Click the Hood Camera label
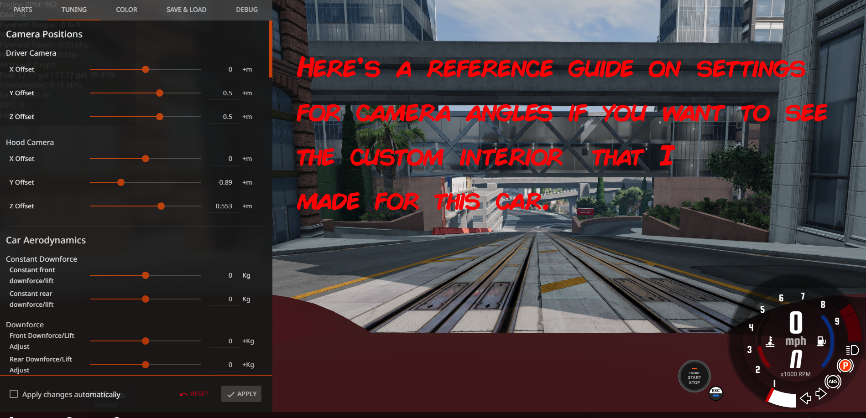Screen dimensions: 866x418 (30, 142)
